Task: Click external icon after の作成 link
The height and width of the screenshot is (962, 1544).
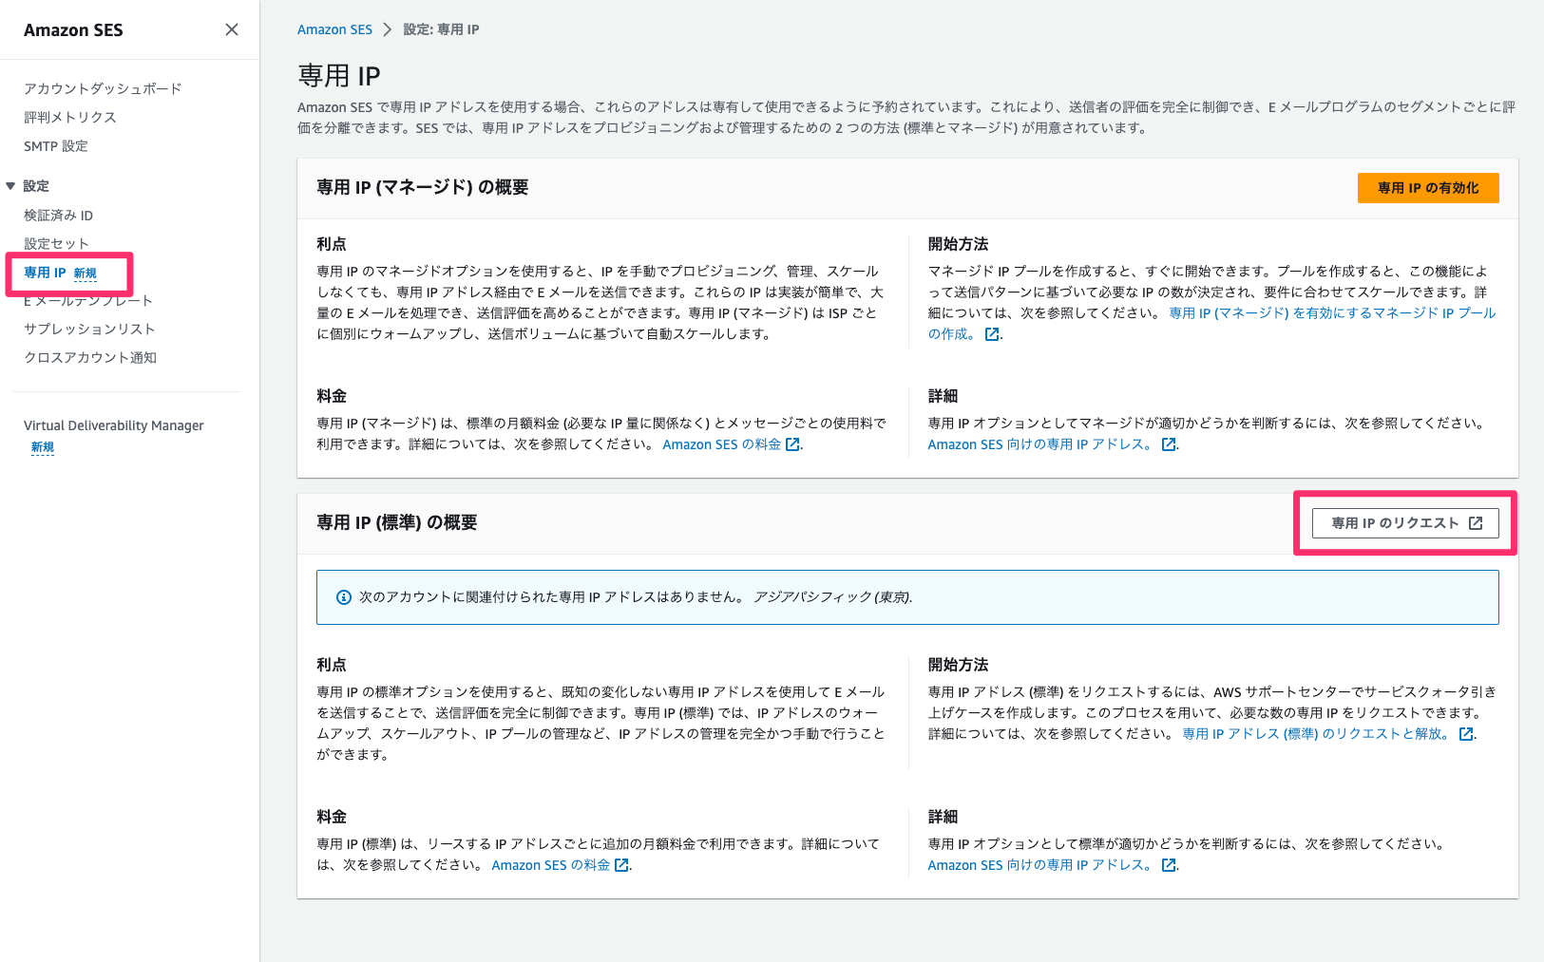Action: pos(992,334)
